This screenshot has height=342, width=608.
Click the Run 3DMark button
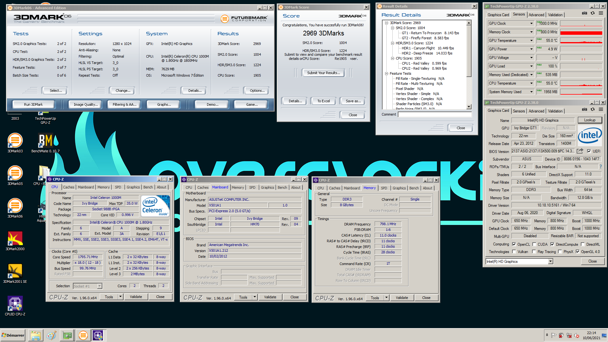click(x=33, y=104)
